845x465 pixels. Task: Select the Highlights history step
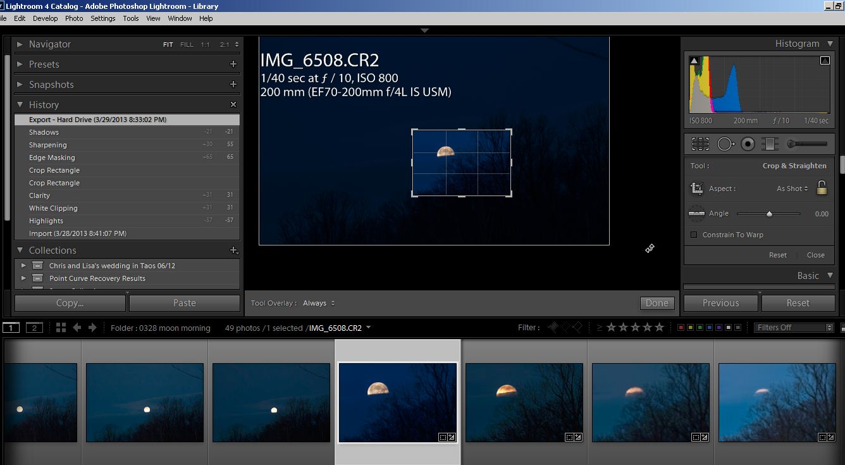click(x=46, y=221)
